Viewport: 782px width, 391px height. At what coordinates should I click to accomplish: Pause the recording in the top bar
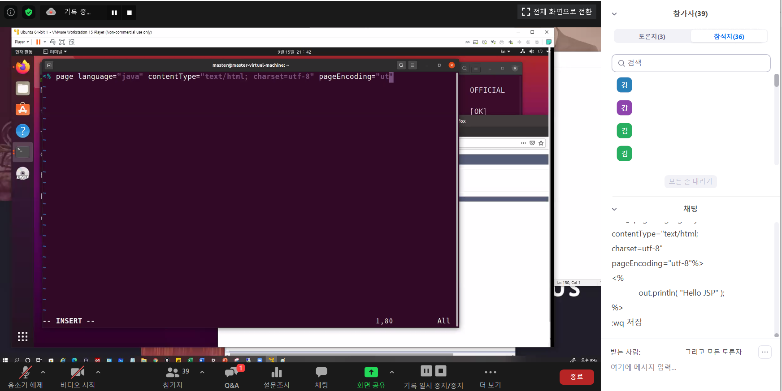pos(114,13)
